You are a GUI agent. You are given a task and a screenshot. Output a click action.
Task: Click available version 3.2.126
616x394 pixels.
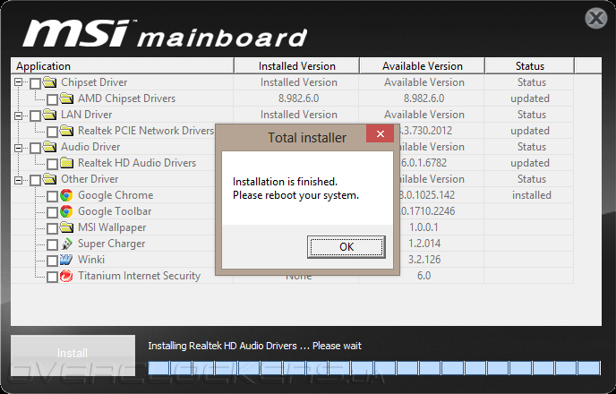pos(424,260)
